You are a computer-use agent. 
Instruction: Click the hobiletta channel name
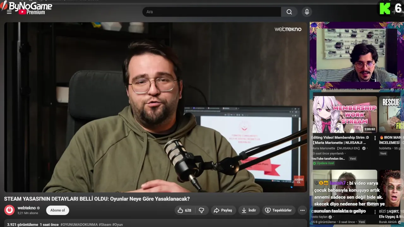386,148
